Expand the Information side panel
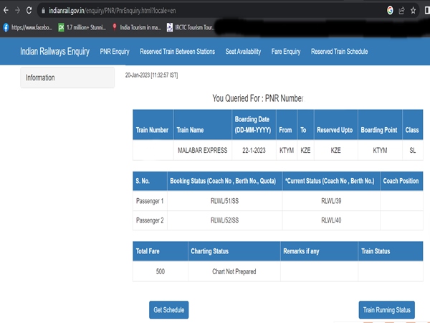This screenshot has height=323, width=430. [x=67, y=78]
